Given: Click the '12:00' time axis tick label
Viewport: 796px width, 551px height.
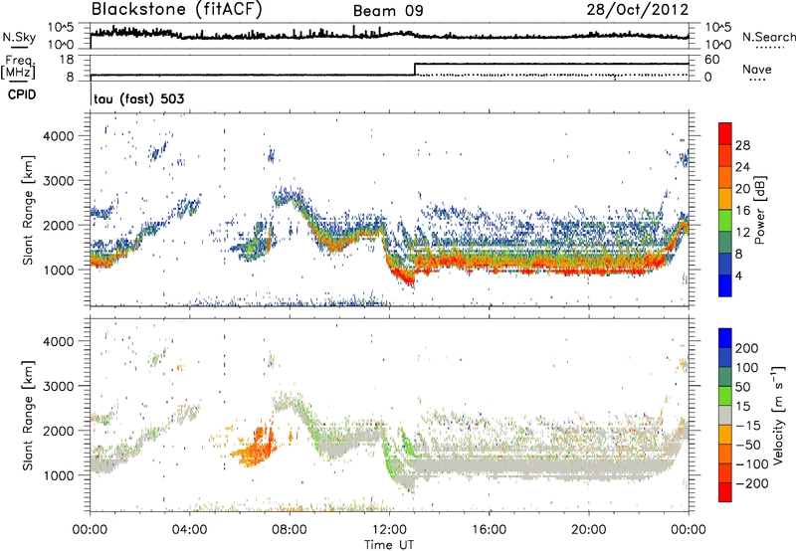Looking at the screenshot, I should (x=389, y=530).
